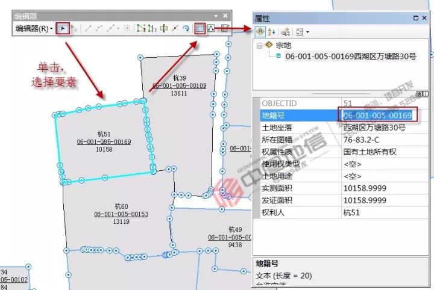Select the Edit Tool arrow in Editor toolbar
Viewport: 434px width, 290px height.
pyautogui.click(x=63, y=28)
